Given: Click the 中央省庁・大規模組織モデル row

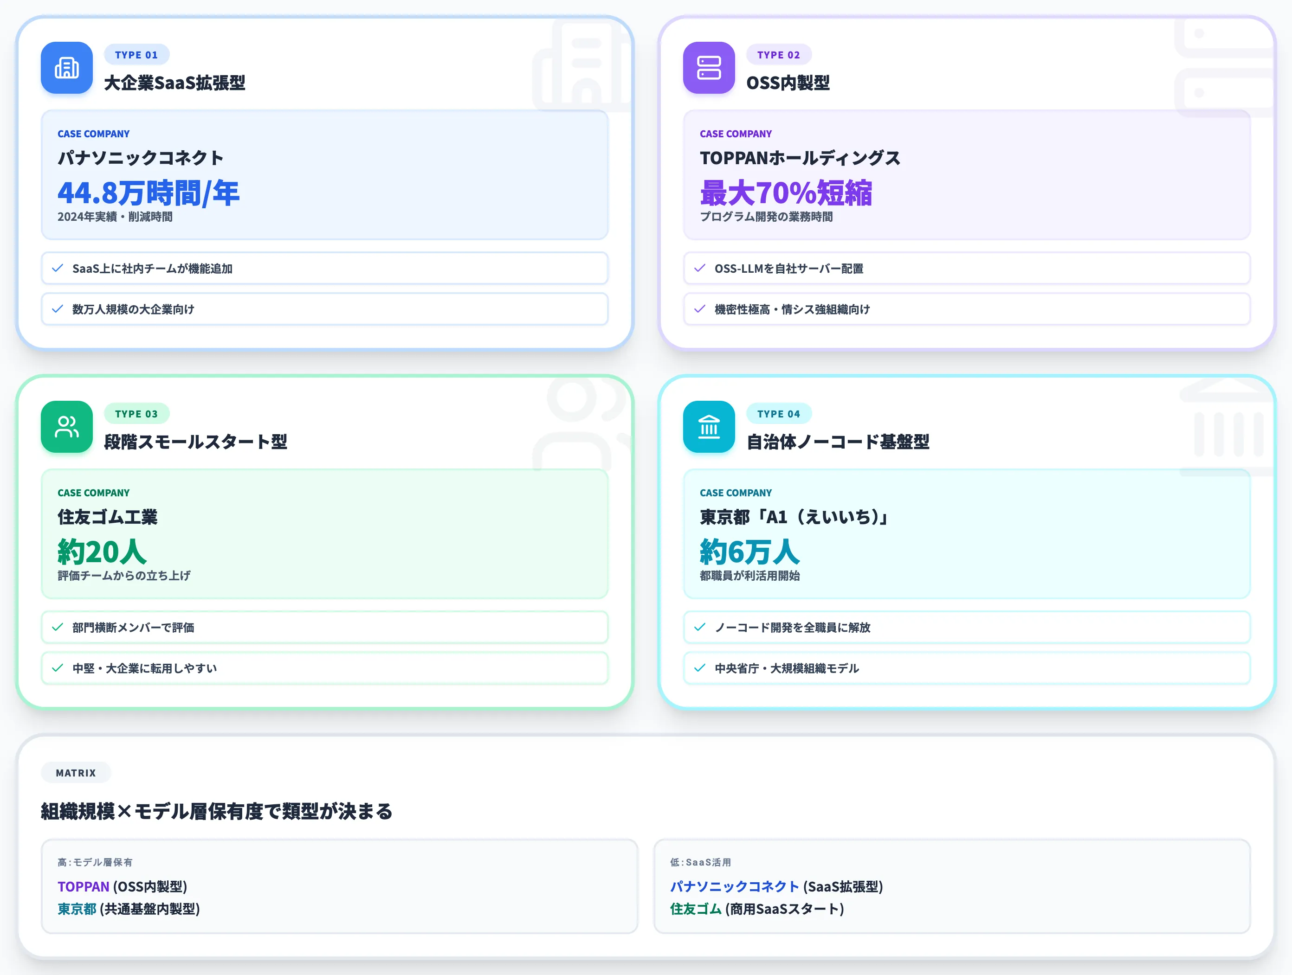Looking at the screenshot, I should pyautogui.click(x=967, y=668).
